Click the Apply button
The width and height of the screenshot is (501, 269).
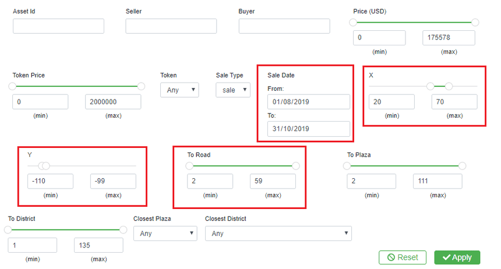pos(457,257)
